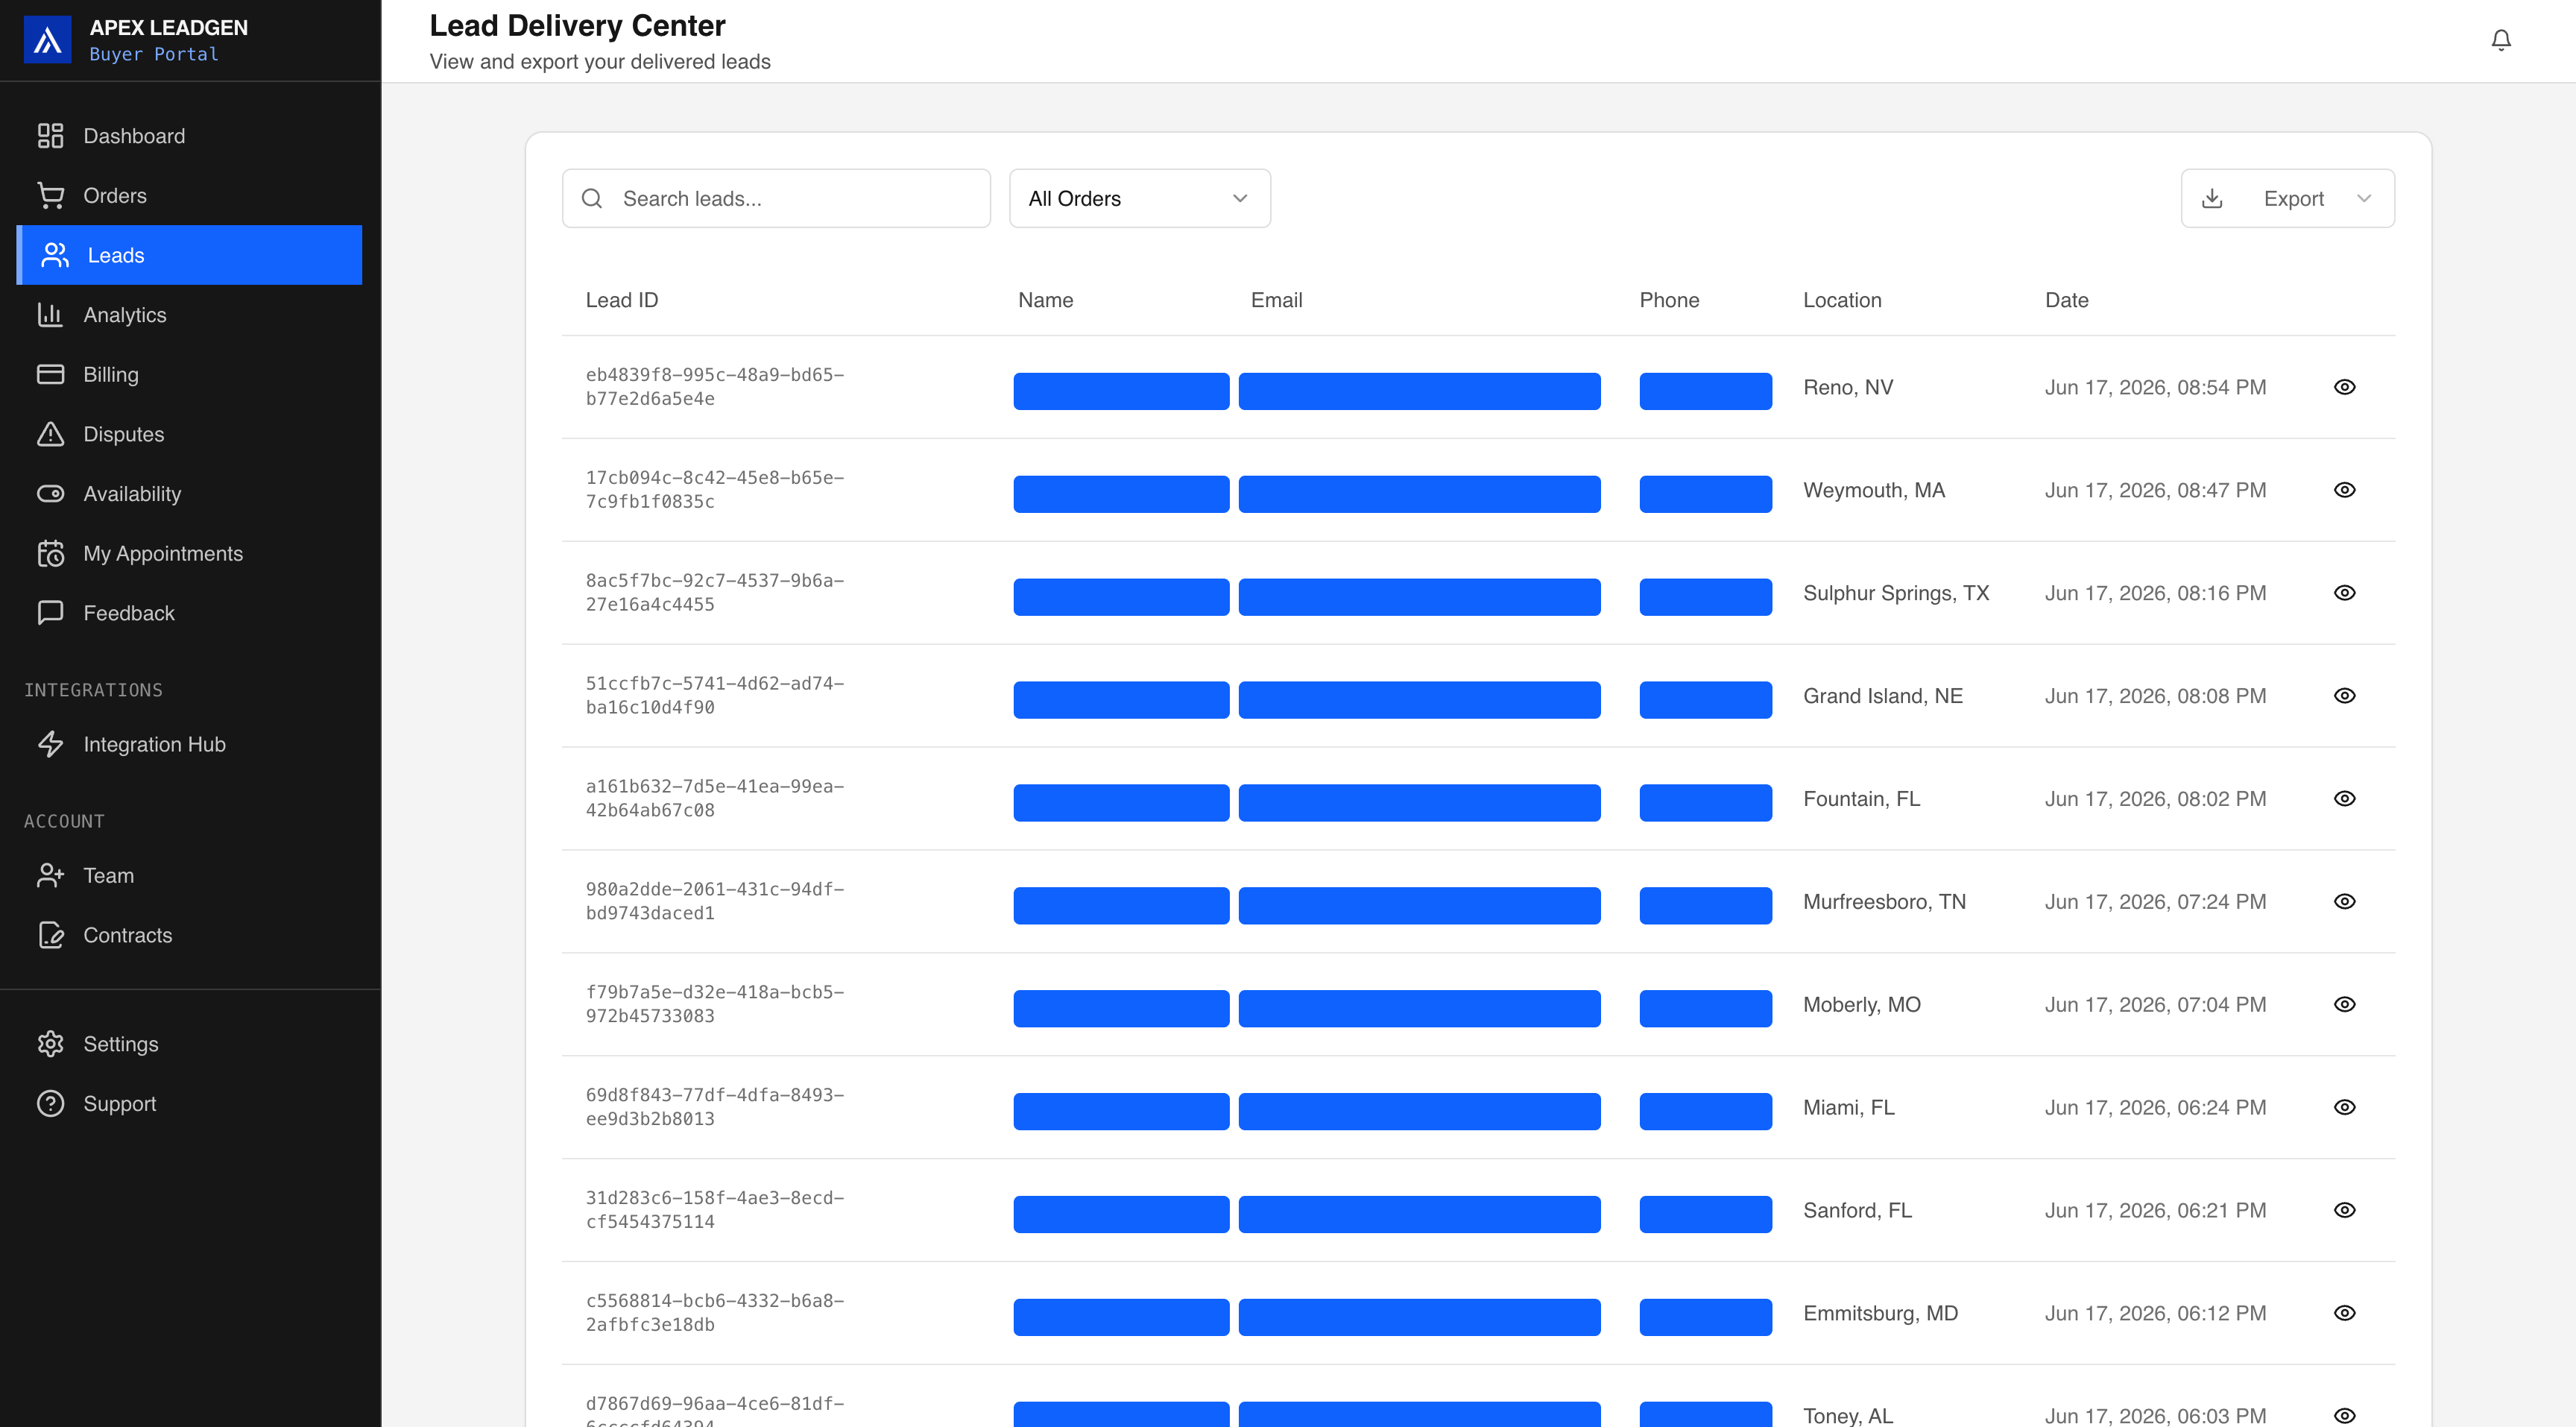Click the eye icon for Murfreesboro, TN
2576x1427 pixels.
click(x=2344, y=902)
